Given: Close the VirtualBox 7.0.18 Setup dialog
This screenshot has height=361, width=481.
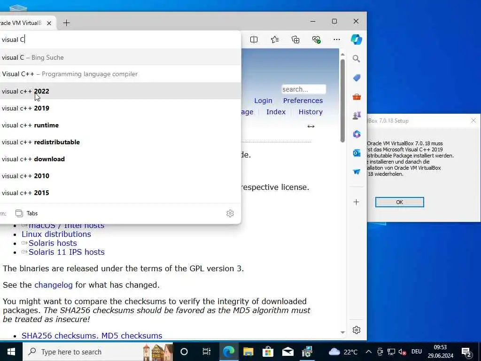Looking at the screenshot, I should click(x=473, y=121).
